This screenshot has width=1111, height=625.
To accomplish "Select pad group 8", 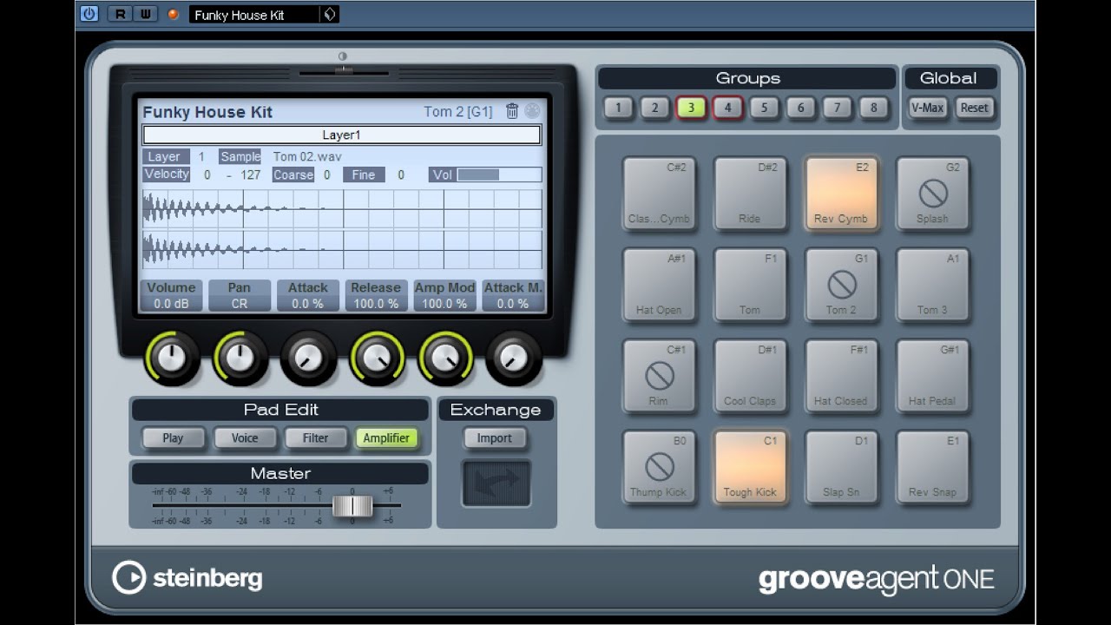I will click(x=873, y=108).
